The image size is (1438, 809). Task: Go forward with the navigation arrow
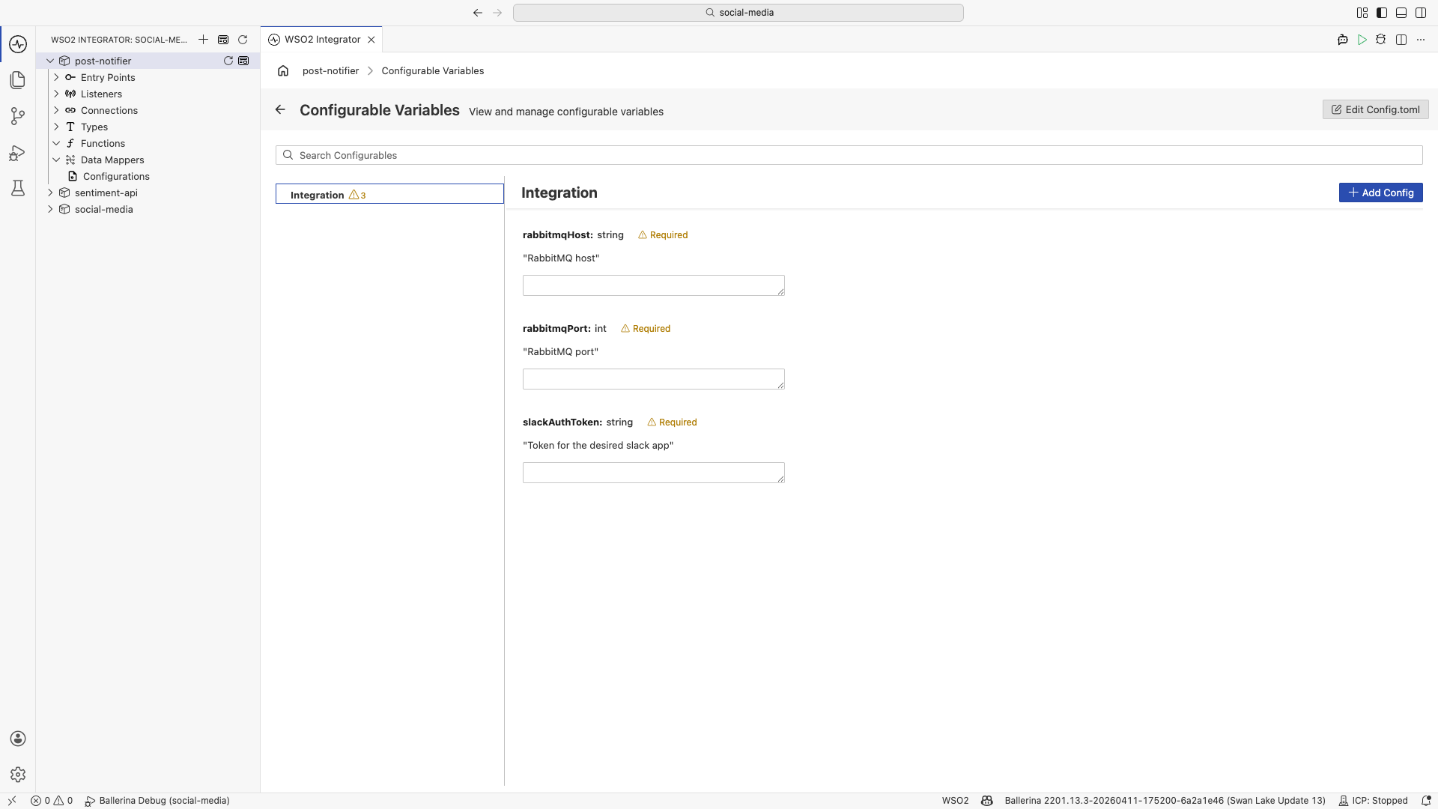[x=497, y=13]
